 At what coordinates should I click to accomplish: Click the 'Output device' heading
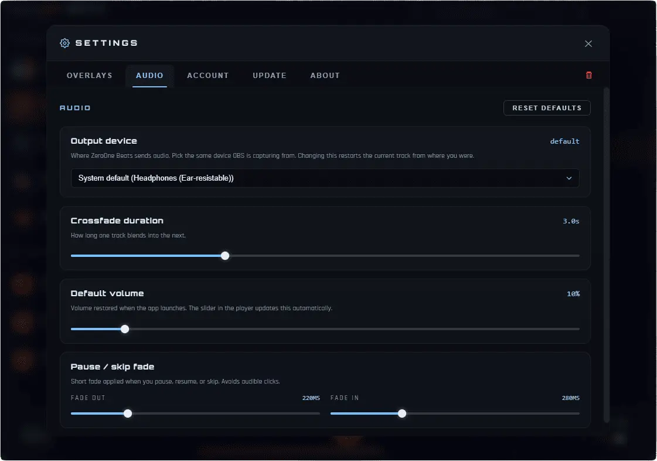pos(104,141)
